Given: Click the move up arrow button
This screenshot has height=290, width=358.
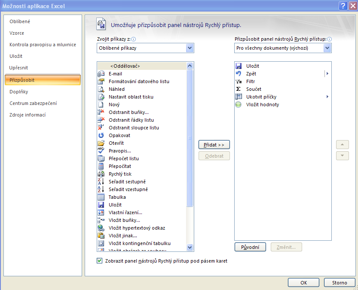Looking at the screenshot, I should point(343,144).
